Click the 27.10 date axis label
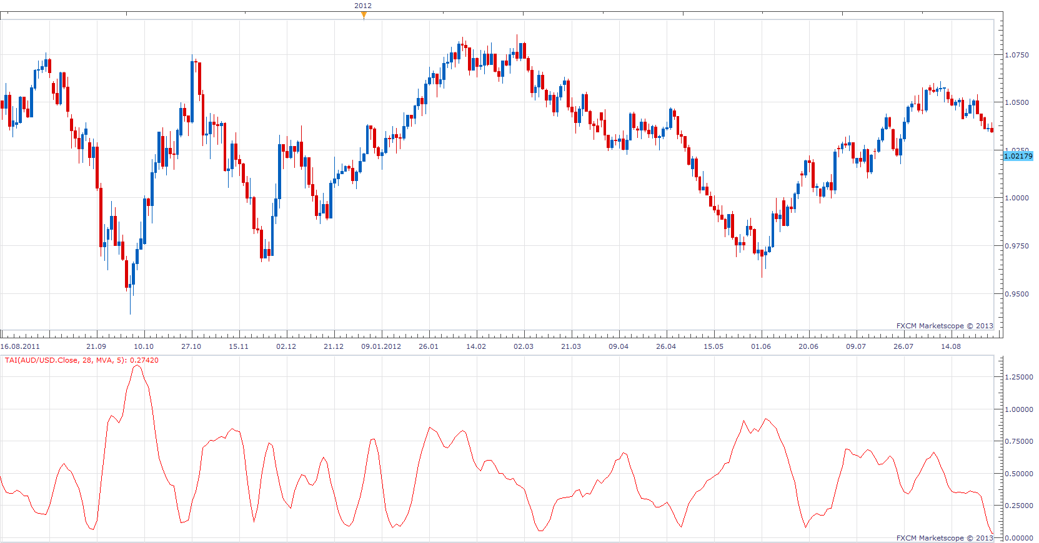The height and width of the screenshot is (543, 1039). point(191,346)
